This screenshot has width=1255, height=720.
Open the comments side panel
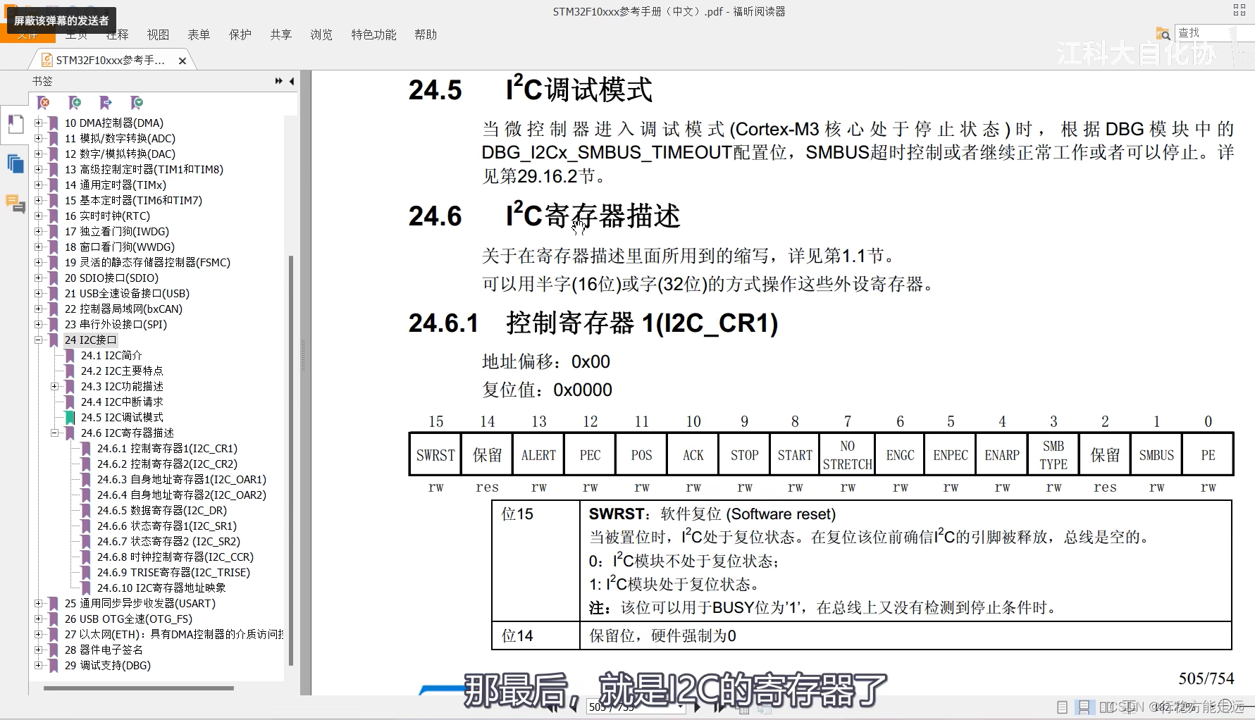coord(15,204)
